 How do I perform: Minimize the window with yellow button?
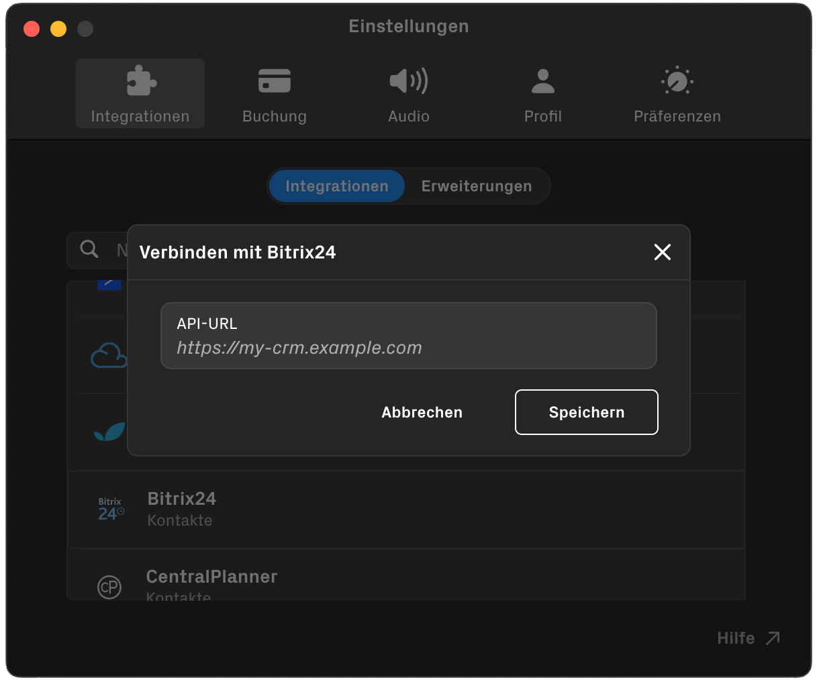coord(58,29)
